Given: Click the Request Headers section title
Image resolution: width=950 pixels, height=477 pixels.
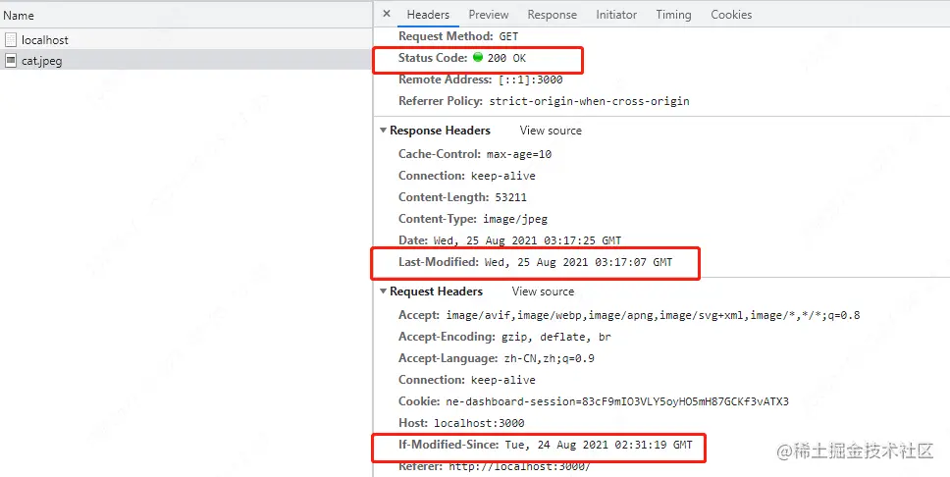Looking at the screenshot, I should tap(436, 291).
